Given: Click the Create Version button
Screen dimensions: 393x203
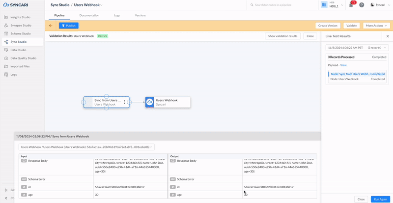Looking at the screenshot, I should [x=328, y=26].
